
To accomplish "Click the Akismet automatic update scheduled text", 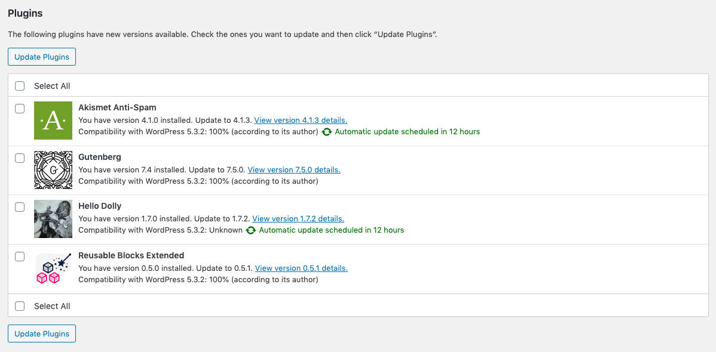I will (x=408, y=132).
